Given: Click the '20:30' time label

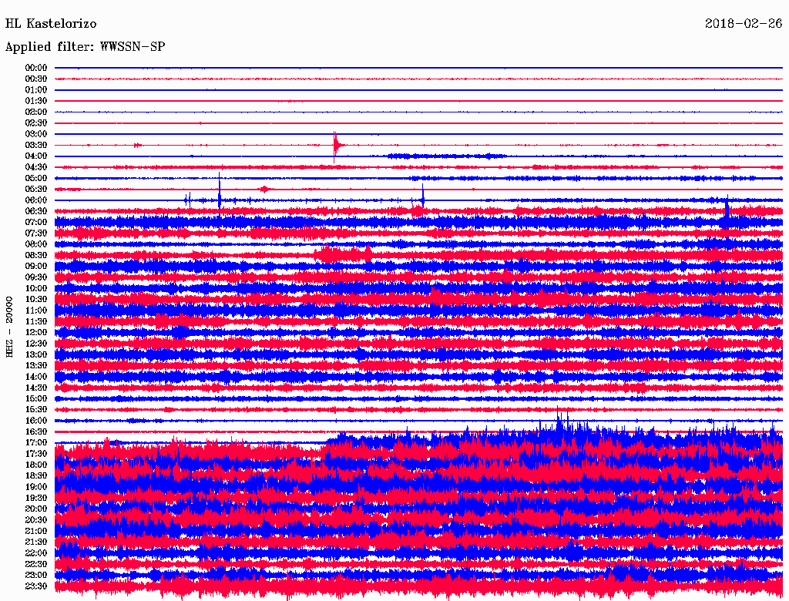Looking at the screenshot, I should tap(35, 520).
